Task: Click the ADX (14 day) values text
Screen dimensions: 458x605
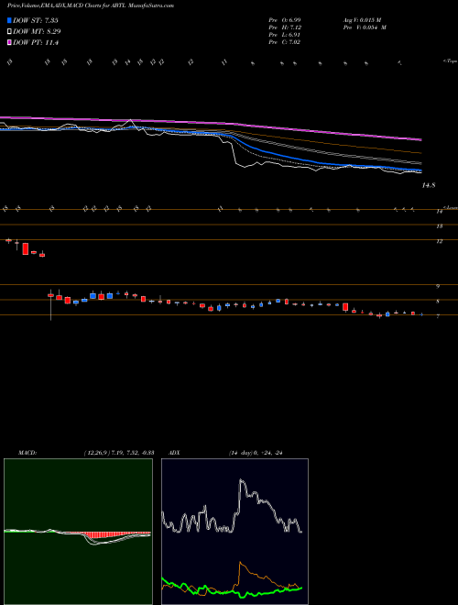Action: (256, 453)
